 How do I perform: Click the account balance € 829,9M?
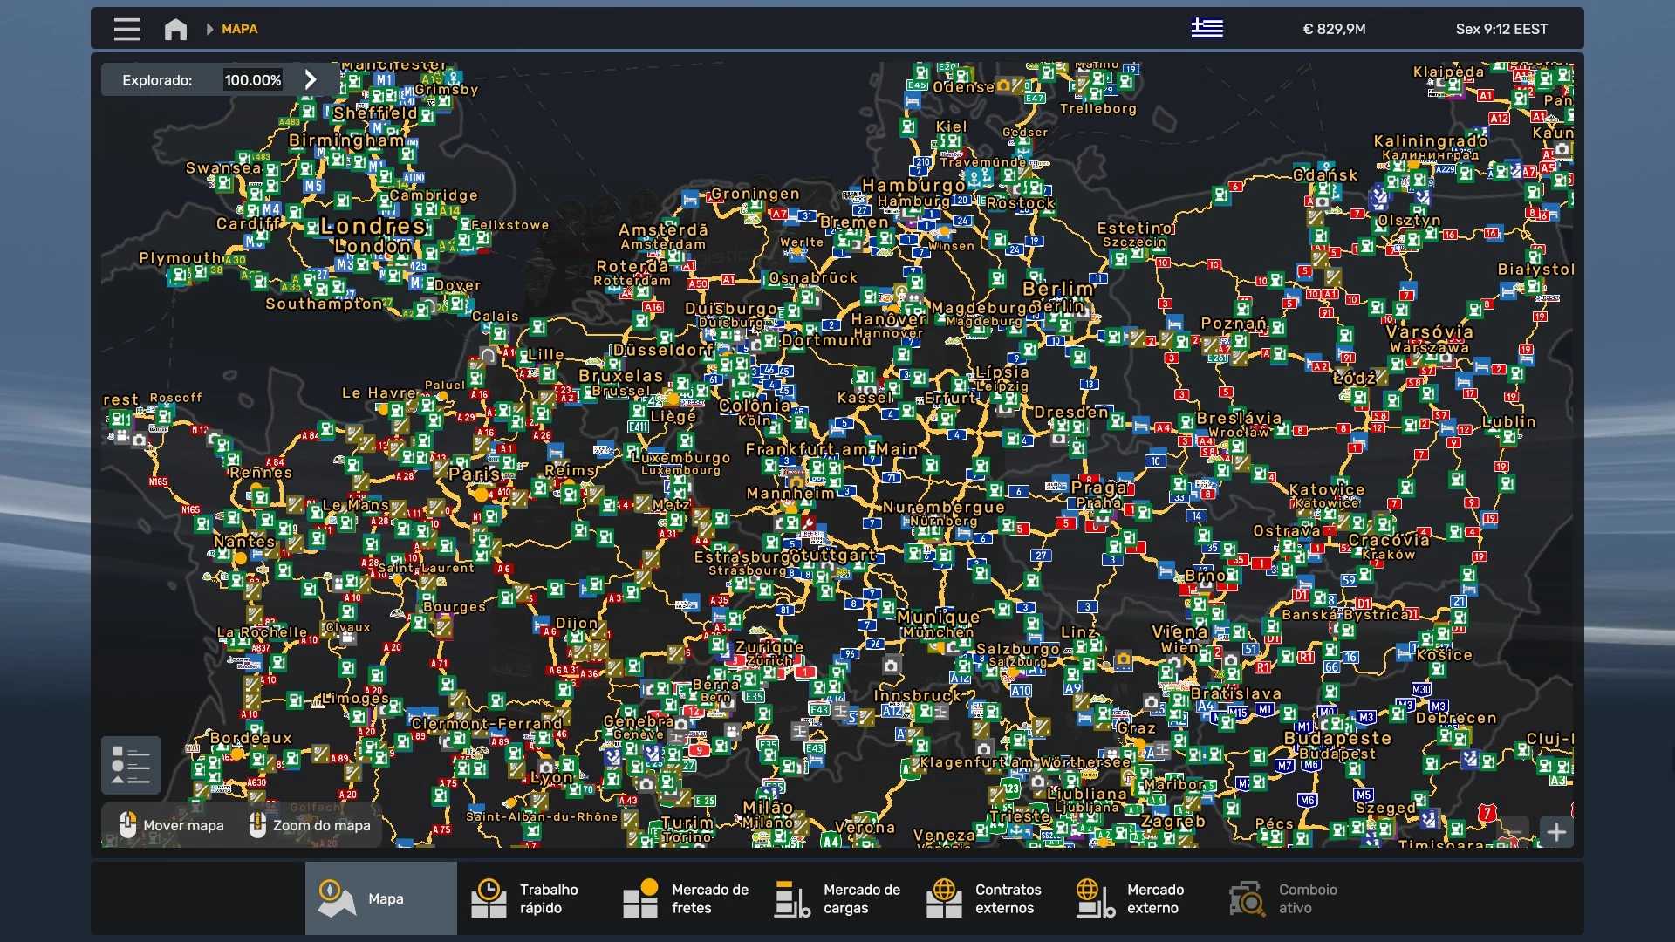[1334, 29]
